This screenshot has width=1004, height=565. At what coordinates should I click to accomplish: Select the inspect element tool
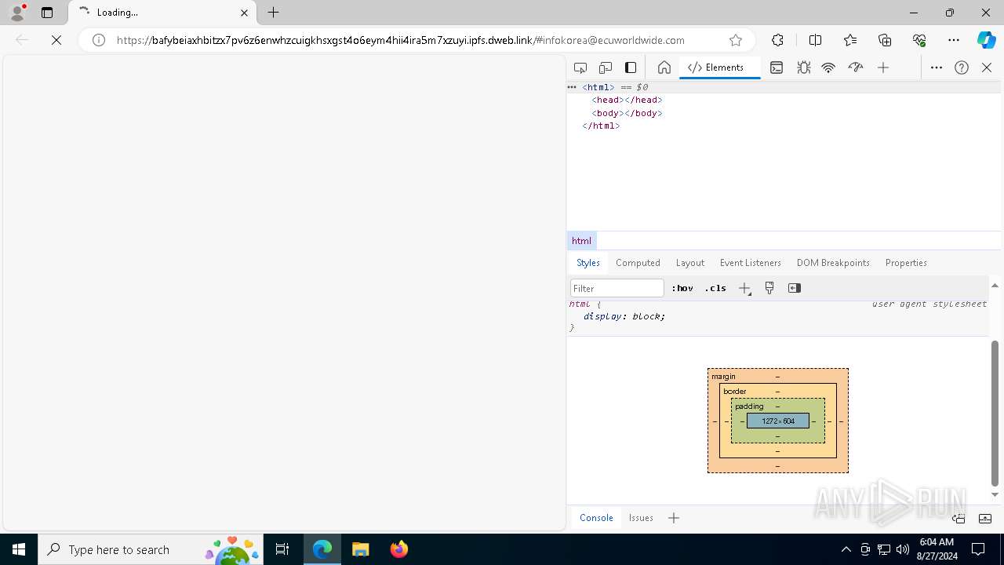pyautogui.click(x=580, y=67)
